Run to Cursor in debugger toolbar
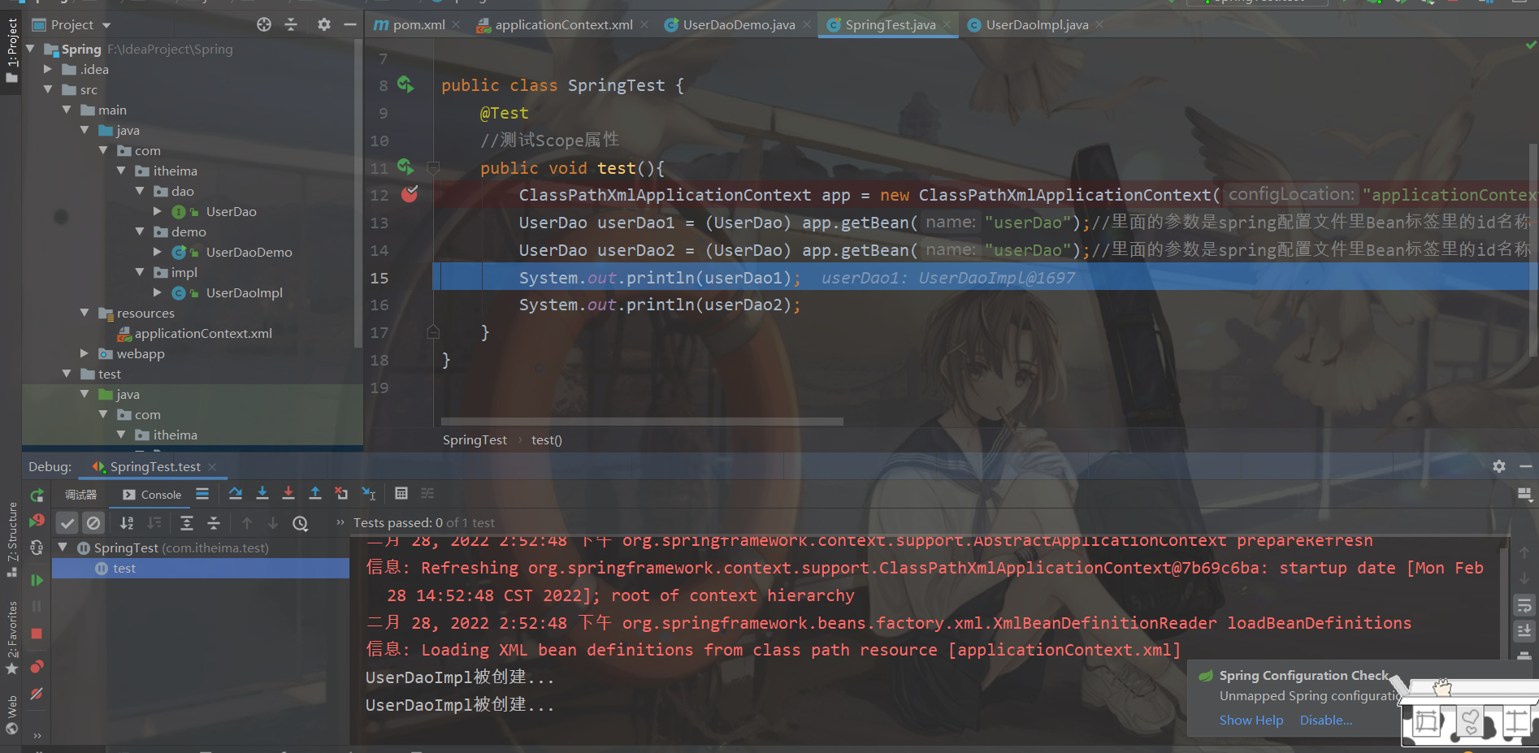Screen dimensions: 1539x753 click(368, 494)
